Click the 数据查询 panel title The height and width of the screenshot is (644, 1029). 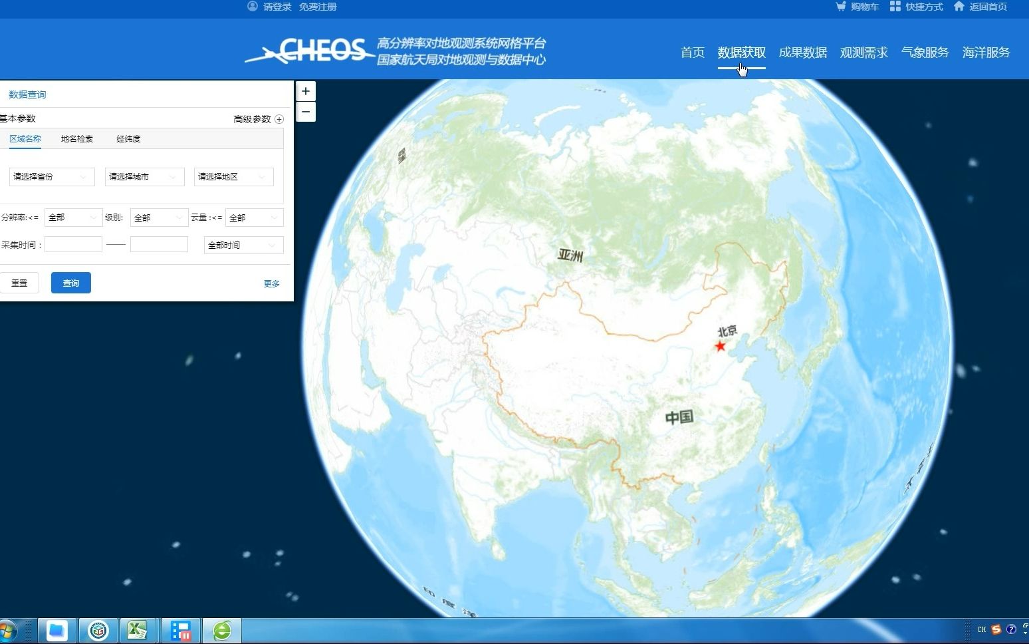click(x=27, y=94)
